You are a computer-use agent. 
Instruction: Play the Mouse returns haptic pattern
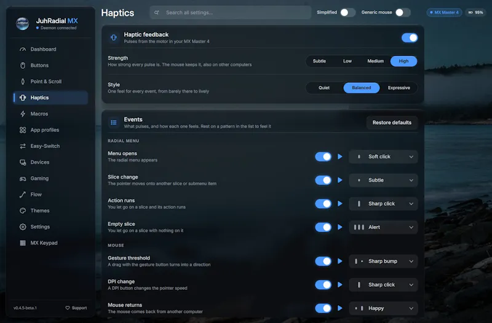(340, 308)
